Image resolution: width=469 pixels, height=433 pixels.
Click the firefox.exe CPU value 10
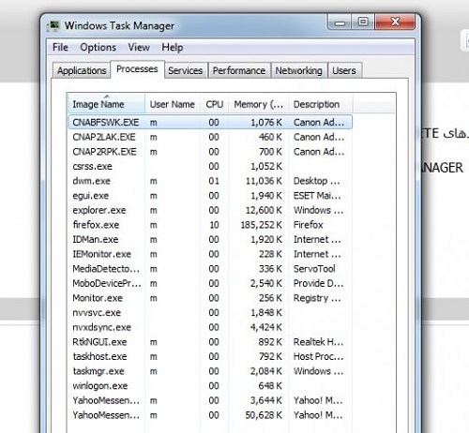(x=214, y=225)
